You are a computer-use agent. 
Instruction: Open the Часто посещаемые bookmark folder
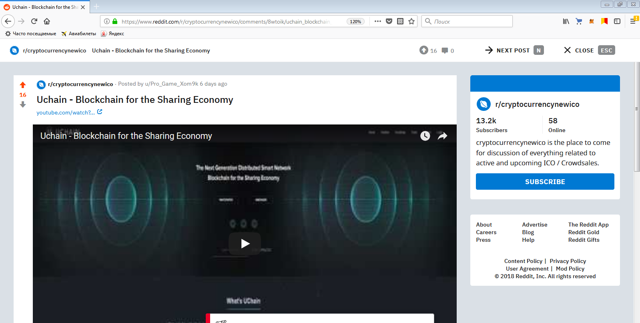[x=30, y=34]
